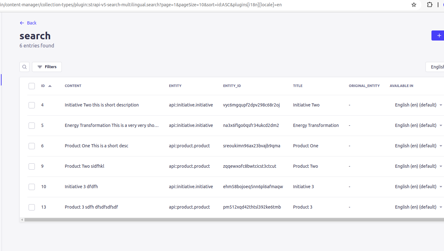Click entity_id 'pm512xqd42thtsl392ke6tmb'
This screenshot has height=251, width=444.
(x=252, y=207)
